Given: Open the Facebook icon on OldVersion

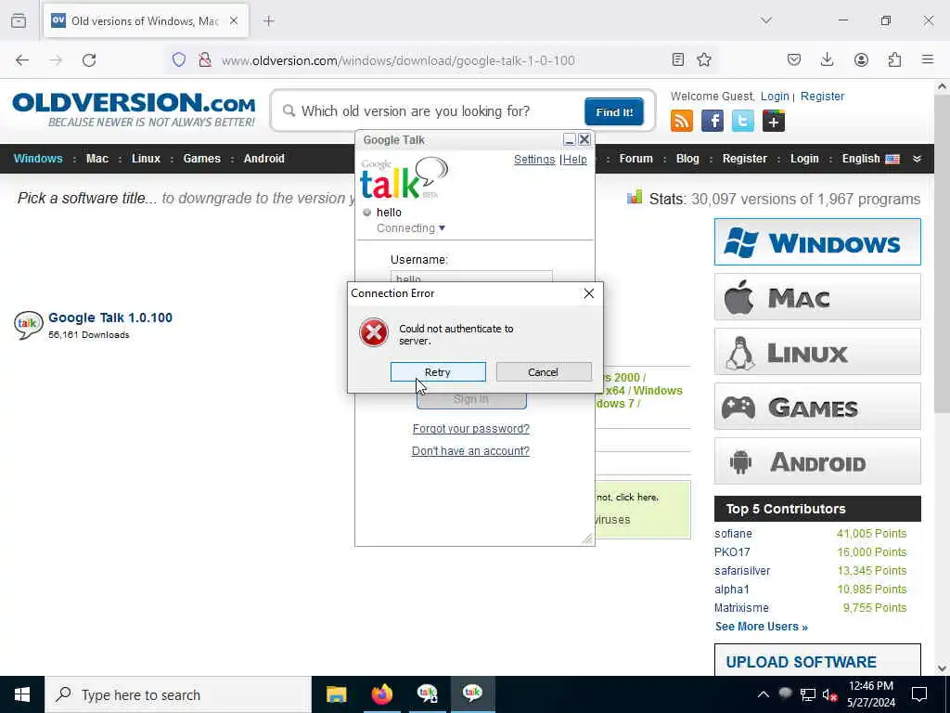Looking at the screenshot, I should [712, 121].
